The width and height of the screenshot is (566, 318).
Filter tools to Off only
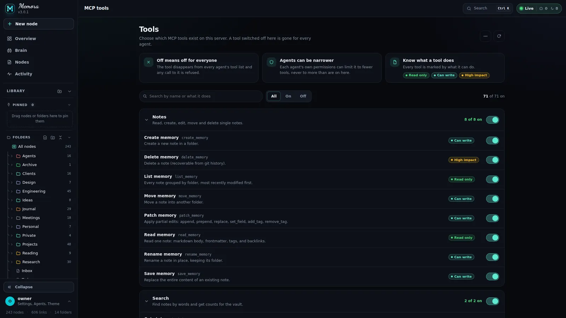[x=303, y=96]
